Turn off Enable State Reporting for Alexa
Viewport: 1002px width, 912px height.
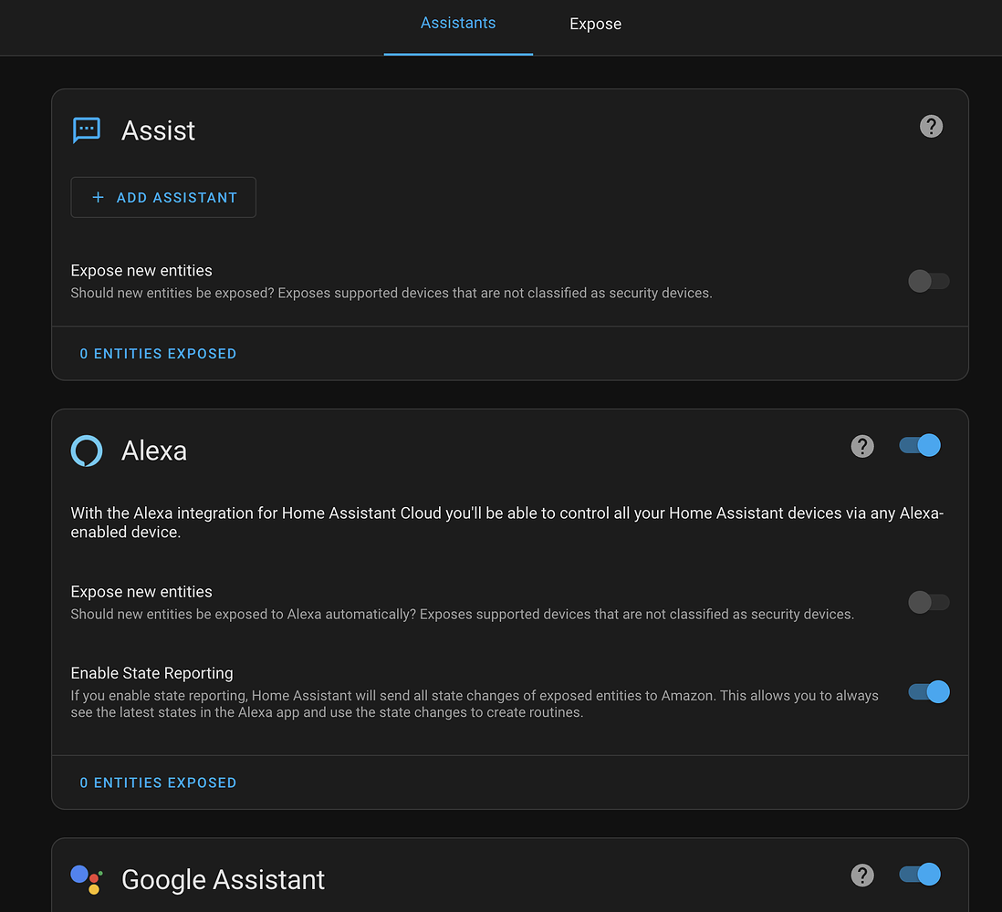click(928, 691)
